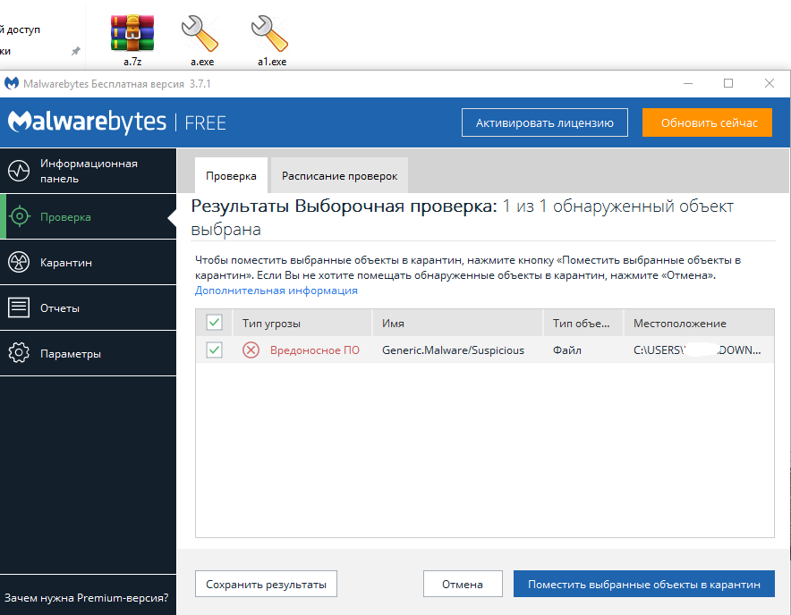Click the Quarantine radiation icon in sidebar
791x615 pixels.
[19, 262]
